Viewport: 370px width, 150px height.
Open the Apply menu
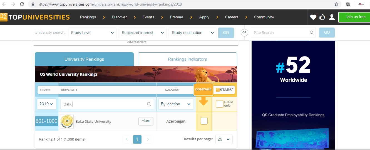click(x=204, y=17)
